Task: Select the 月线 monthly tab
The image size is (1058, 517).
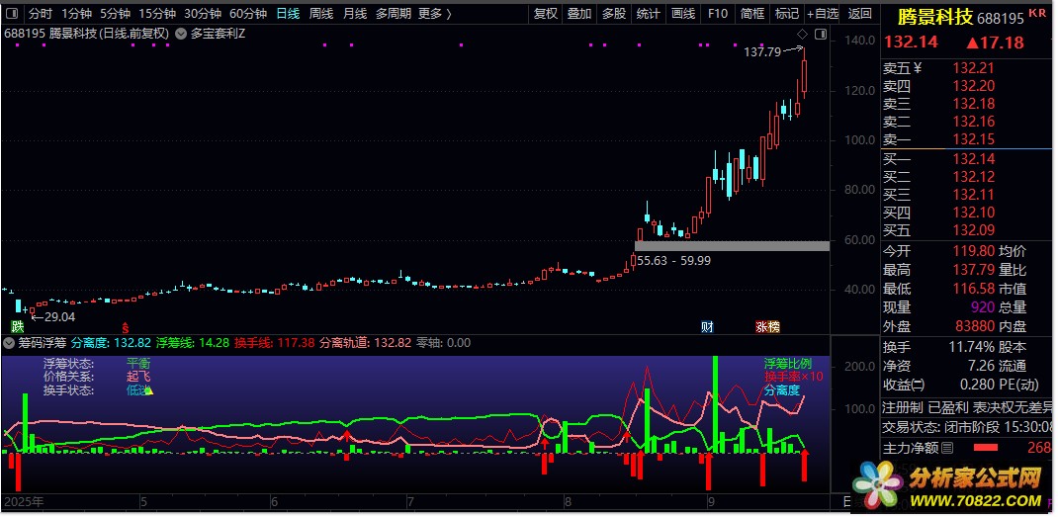Action: click(x=355, y=14)
